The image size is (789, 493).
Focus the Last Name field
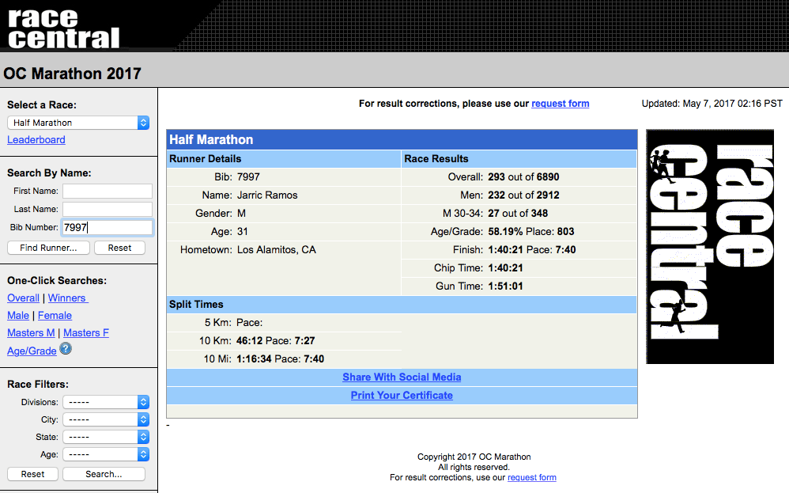(x=108, y=209)
